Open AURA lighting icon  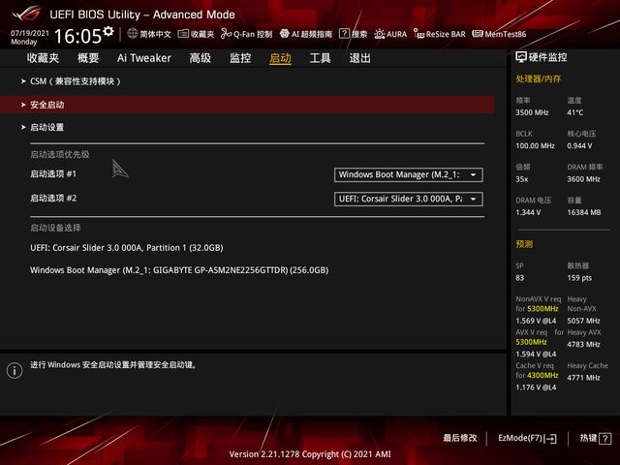point(379,34)
